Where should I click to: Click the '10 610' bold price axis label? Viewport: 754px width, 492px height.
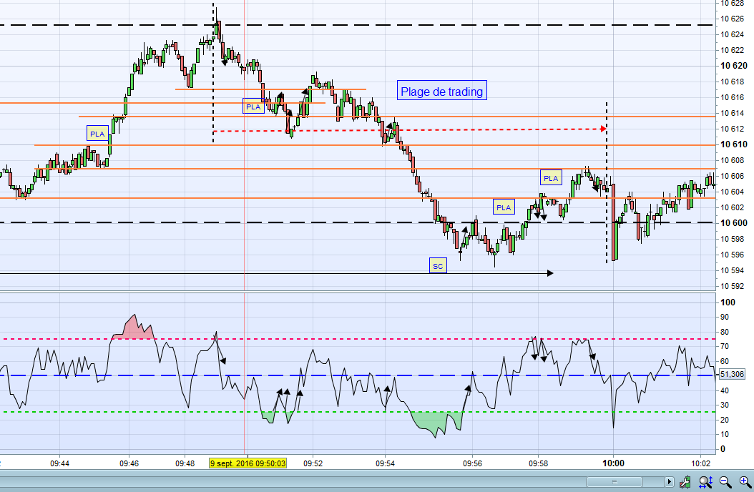coord(734,144)
